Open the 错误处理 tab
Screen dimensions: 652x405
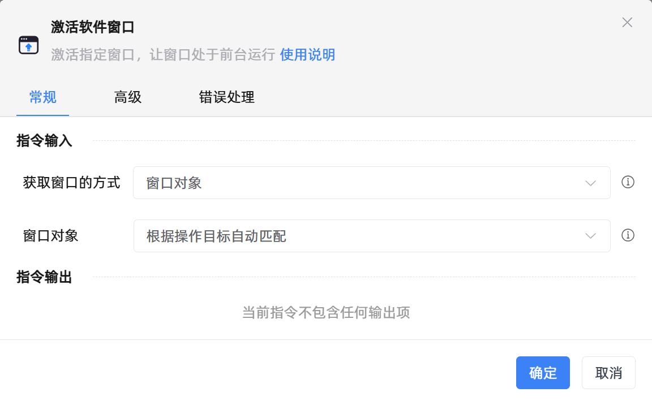tap(226, 97)
